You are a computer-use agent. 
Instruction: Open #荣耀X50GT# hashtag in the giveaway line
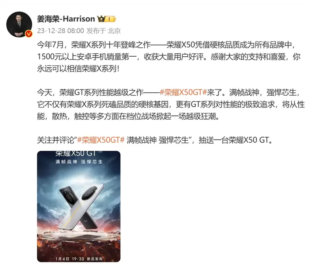101,140
